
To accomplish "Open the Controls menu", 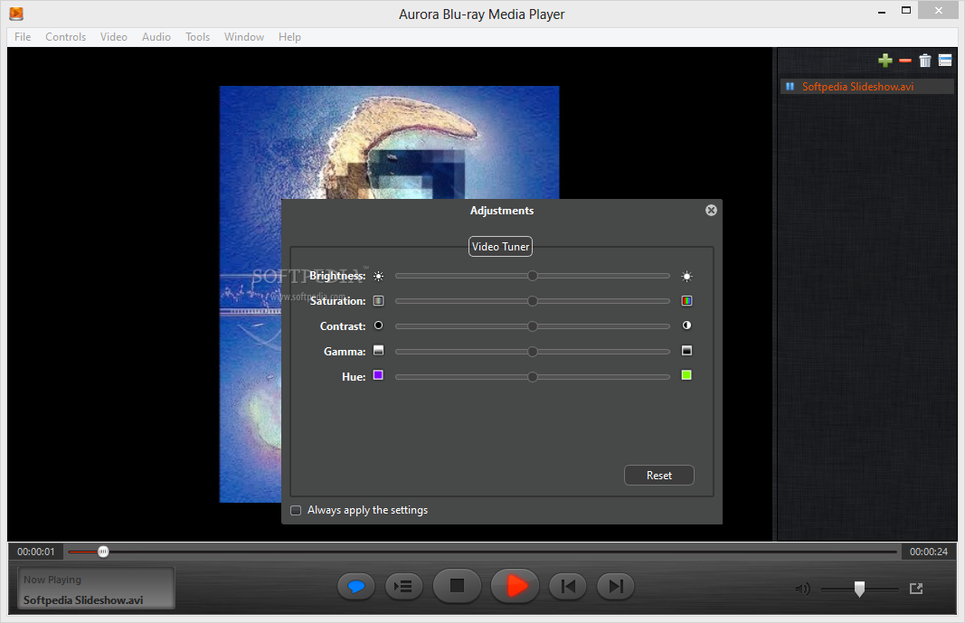I will tap(66, 37).
